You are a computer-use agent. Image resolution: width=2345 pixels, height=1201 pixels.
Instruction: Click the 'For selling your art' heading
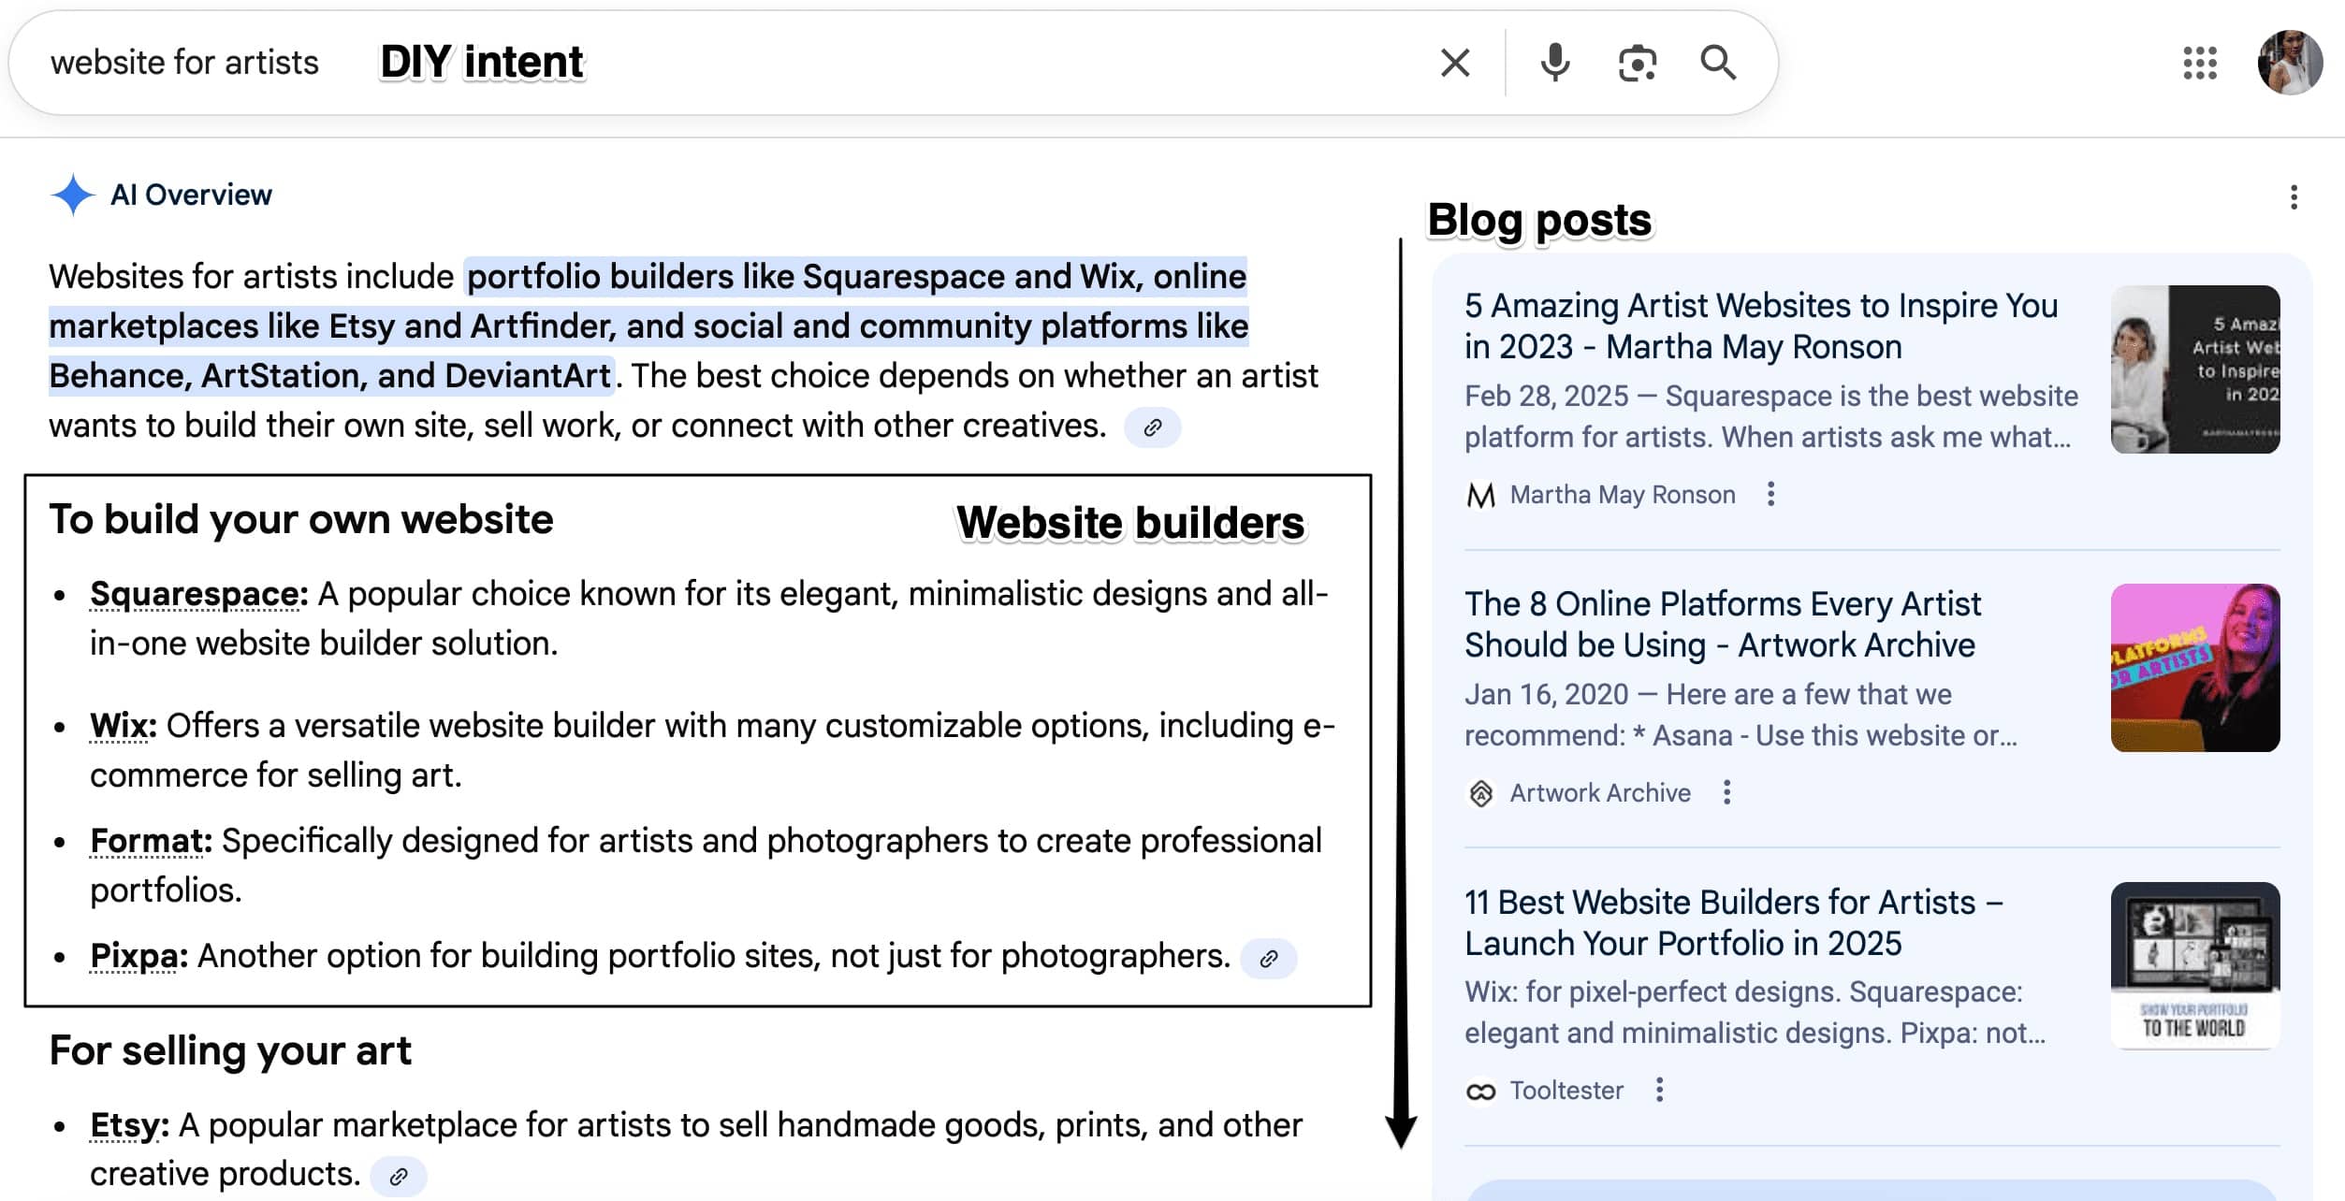point(230,1051)
